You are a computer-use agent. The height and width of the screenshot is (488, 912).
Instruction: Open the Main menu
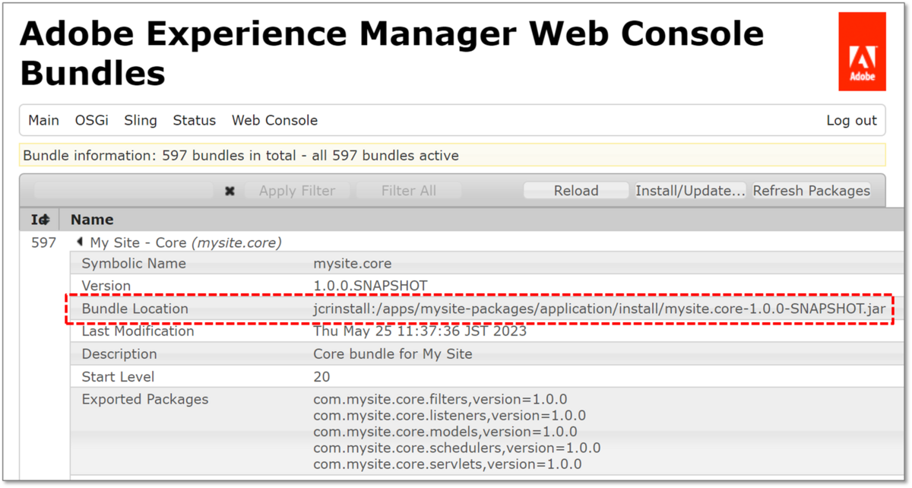(x=43, y=120)
